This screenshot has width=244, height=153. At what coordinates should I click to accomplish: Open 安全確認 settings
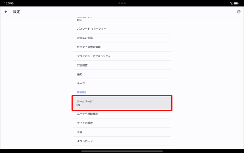[x=122, y=65]
